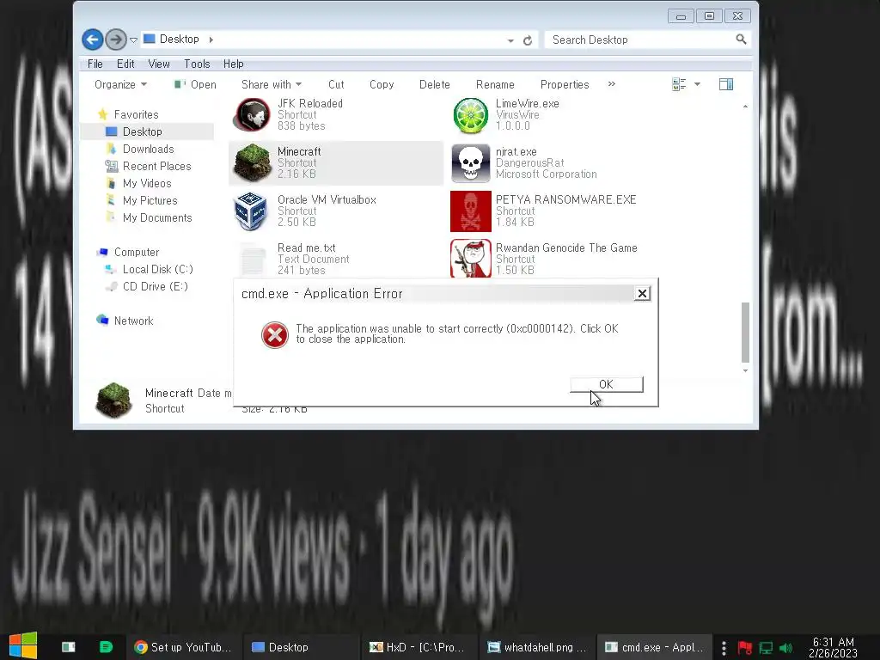Select the Minecraft grass block icon

[252, 162]
